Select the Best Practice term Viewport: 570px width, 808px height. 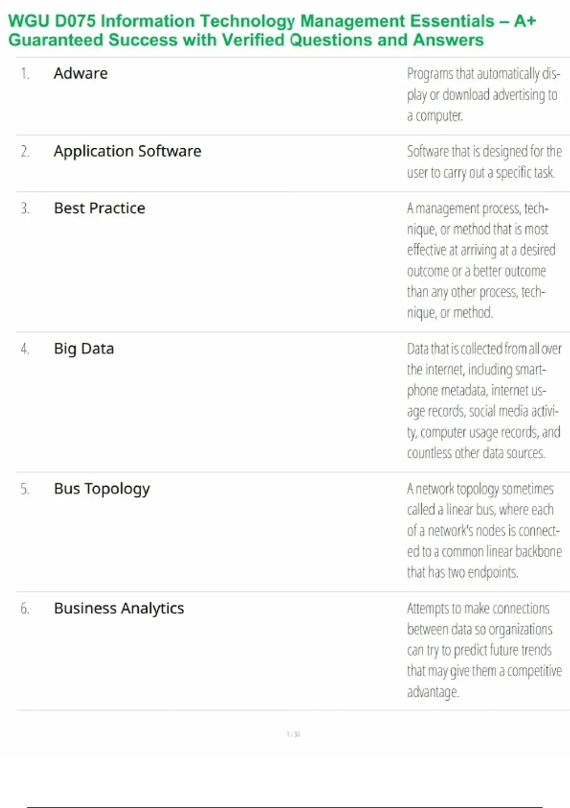[x=99, y=208]
